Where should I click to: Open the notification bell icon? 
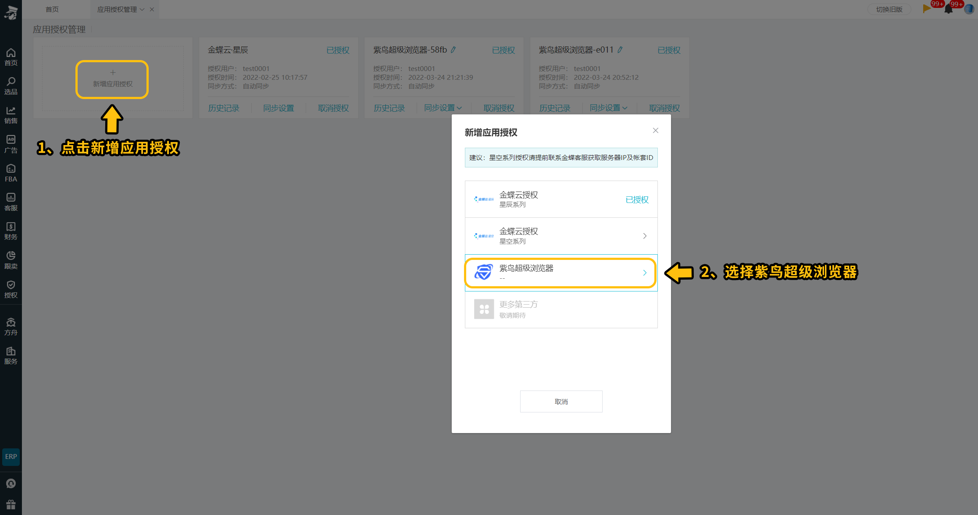(x=949, y=9)
